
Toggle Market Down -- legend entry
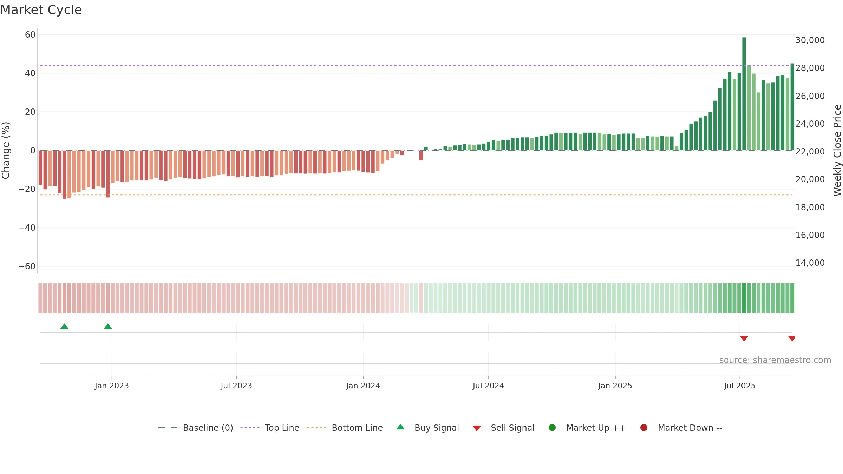(x=681, y=428)
